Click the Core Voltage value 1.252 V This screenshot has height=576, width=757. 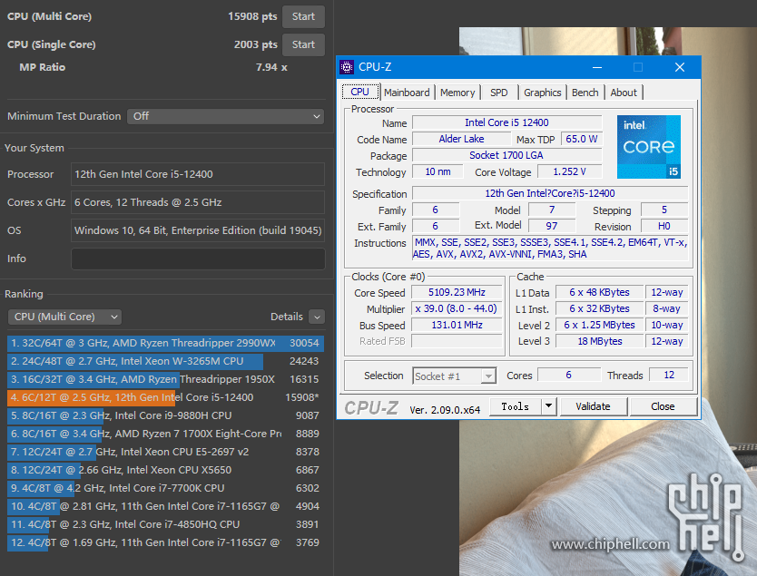[x=570, y=171]
